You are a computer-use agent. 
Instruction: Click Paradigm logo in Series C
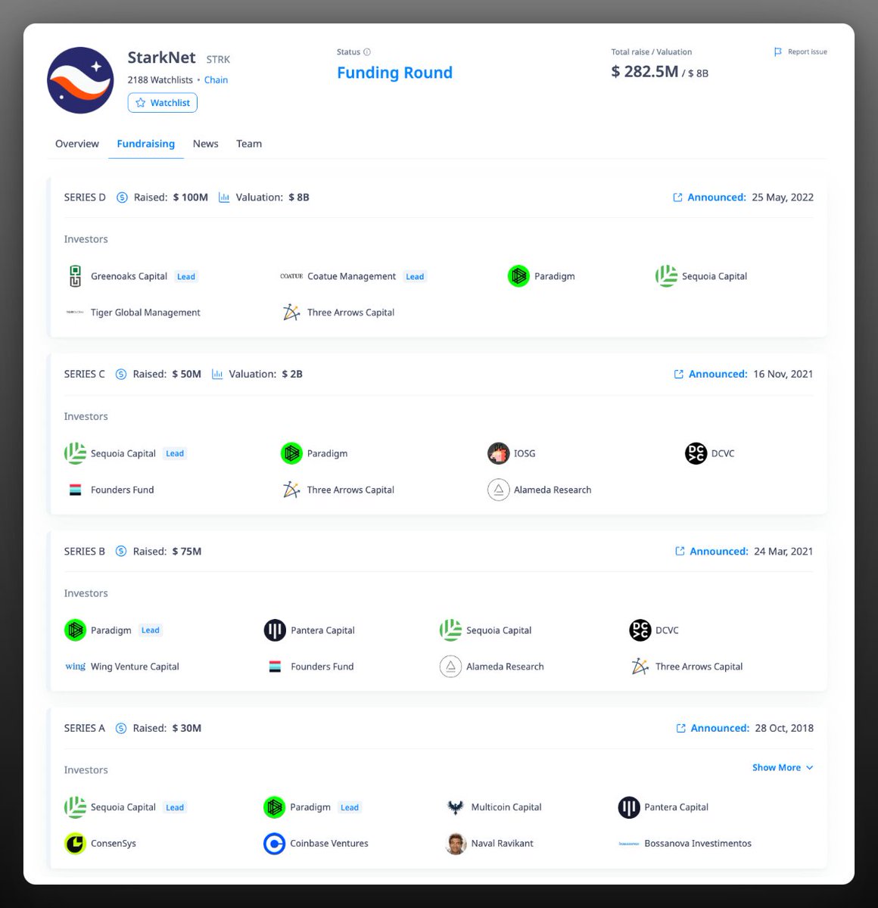pyautogui.click(x=291, y=453)
